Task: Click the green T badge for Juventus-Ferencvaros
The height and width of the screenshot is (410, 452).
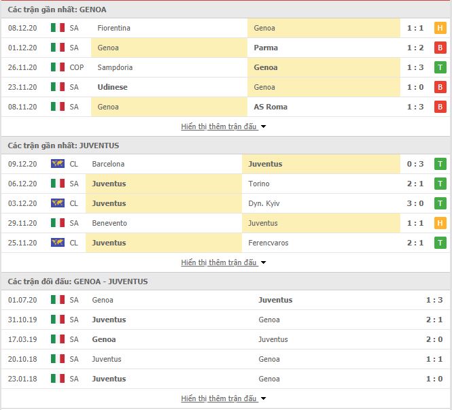Action: tap(440, 243)
